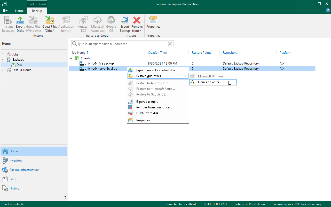Click the help question mark icon

(328, 11)
